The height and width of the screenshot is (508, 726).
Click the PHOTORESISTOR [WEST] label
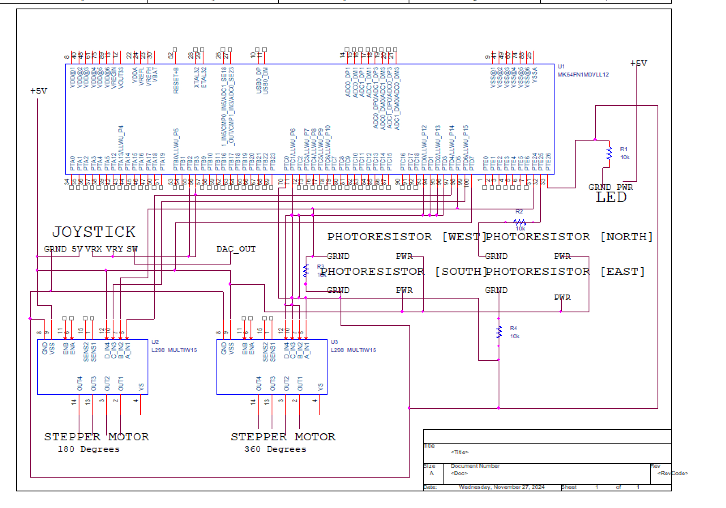(407, 237)
